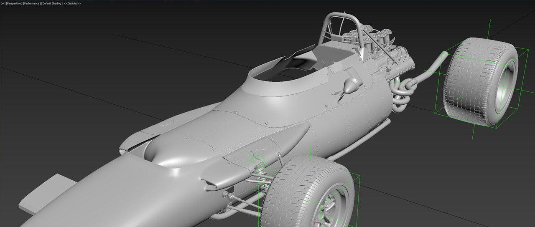Open the Default Shading viewport menu
535x227 pixels.
click(x=52, y=3)
